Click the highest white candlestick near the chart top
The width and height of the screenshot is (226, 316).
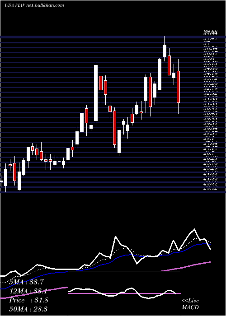point(165,51)
